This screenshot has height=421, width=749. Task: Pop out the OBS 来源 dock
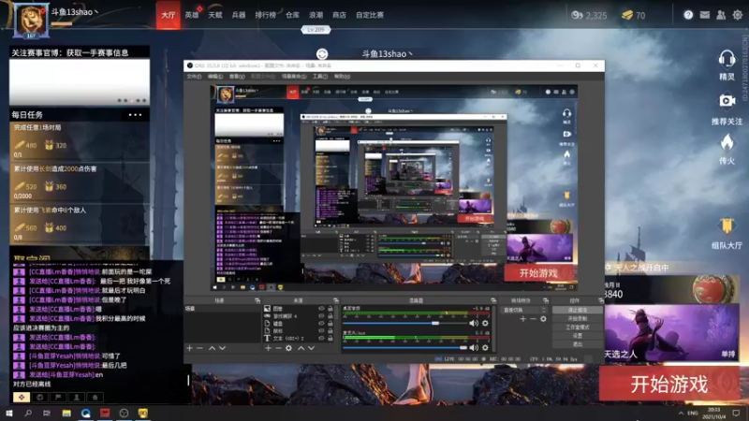tap(335, 300)
